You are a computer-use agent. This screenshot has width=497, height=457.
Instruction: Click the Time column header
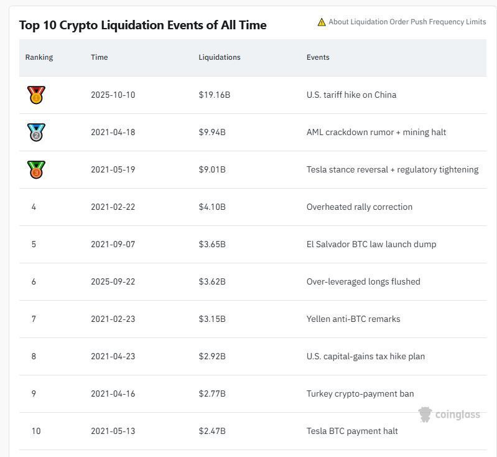point(100,57)
